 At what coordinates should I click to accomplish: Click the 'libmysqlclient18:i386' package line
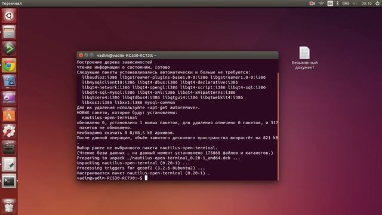159,82
